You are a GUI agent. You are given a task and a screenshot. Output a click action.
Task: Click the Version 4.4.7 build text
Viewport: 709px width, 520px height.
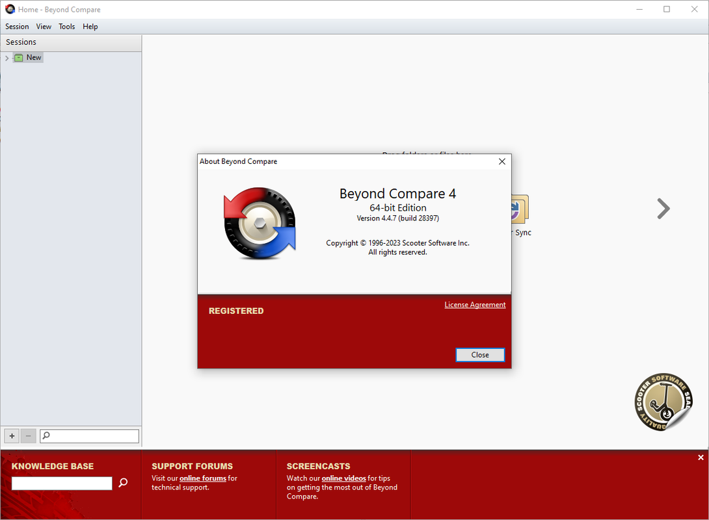tap(397, 218)
